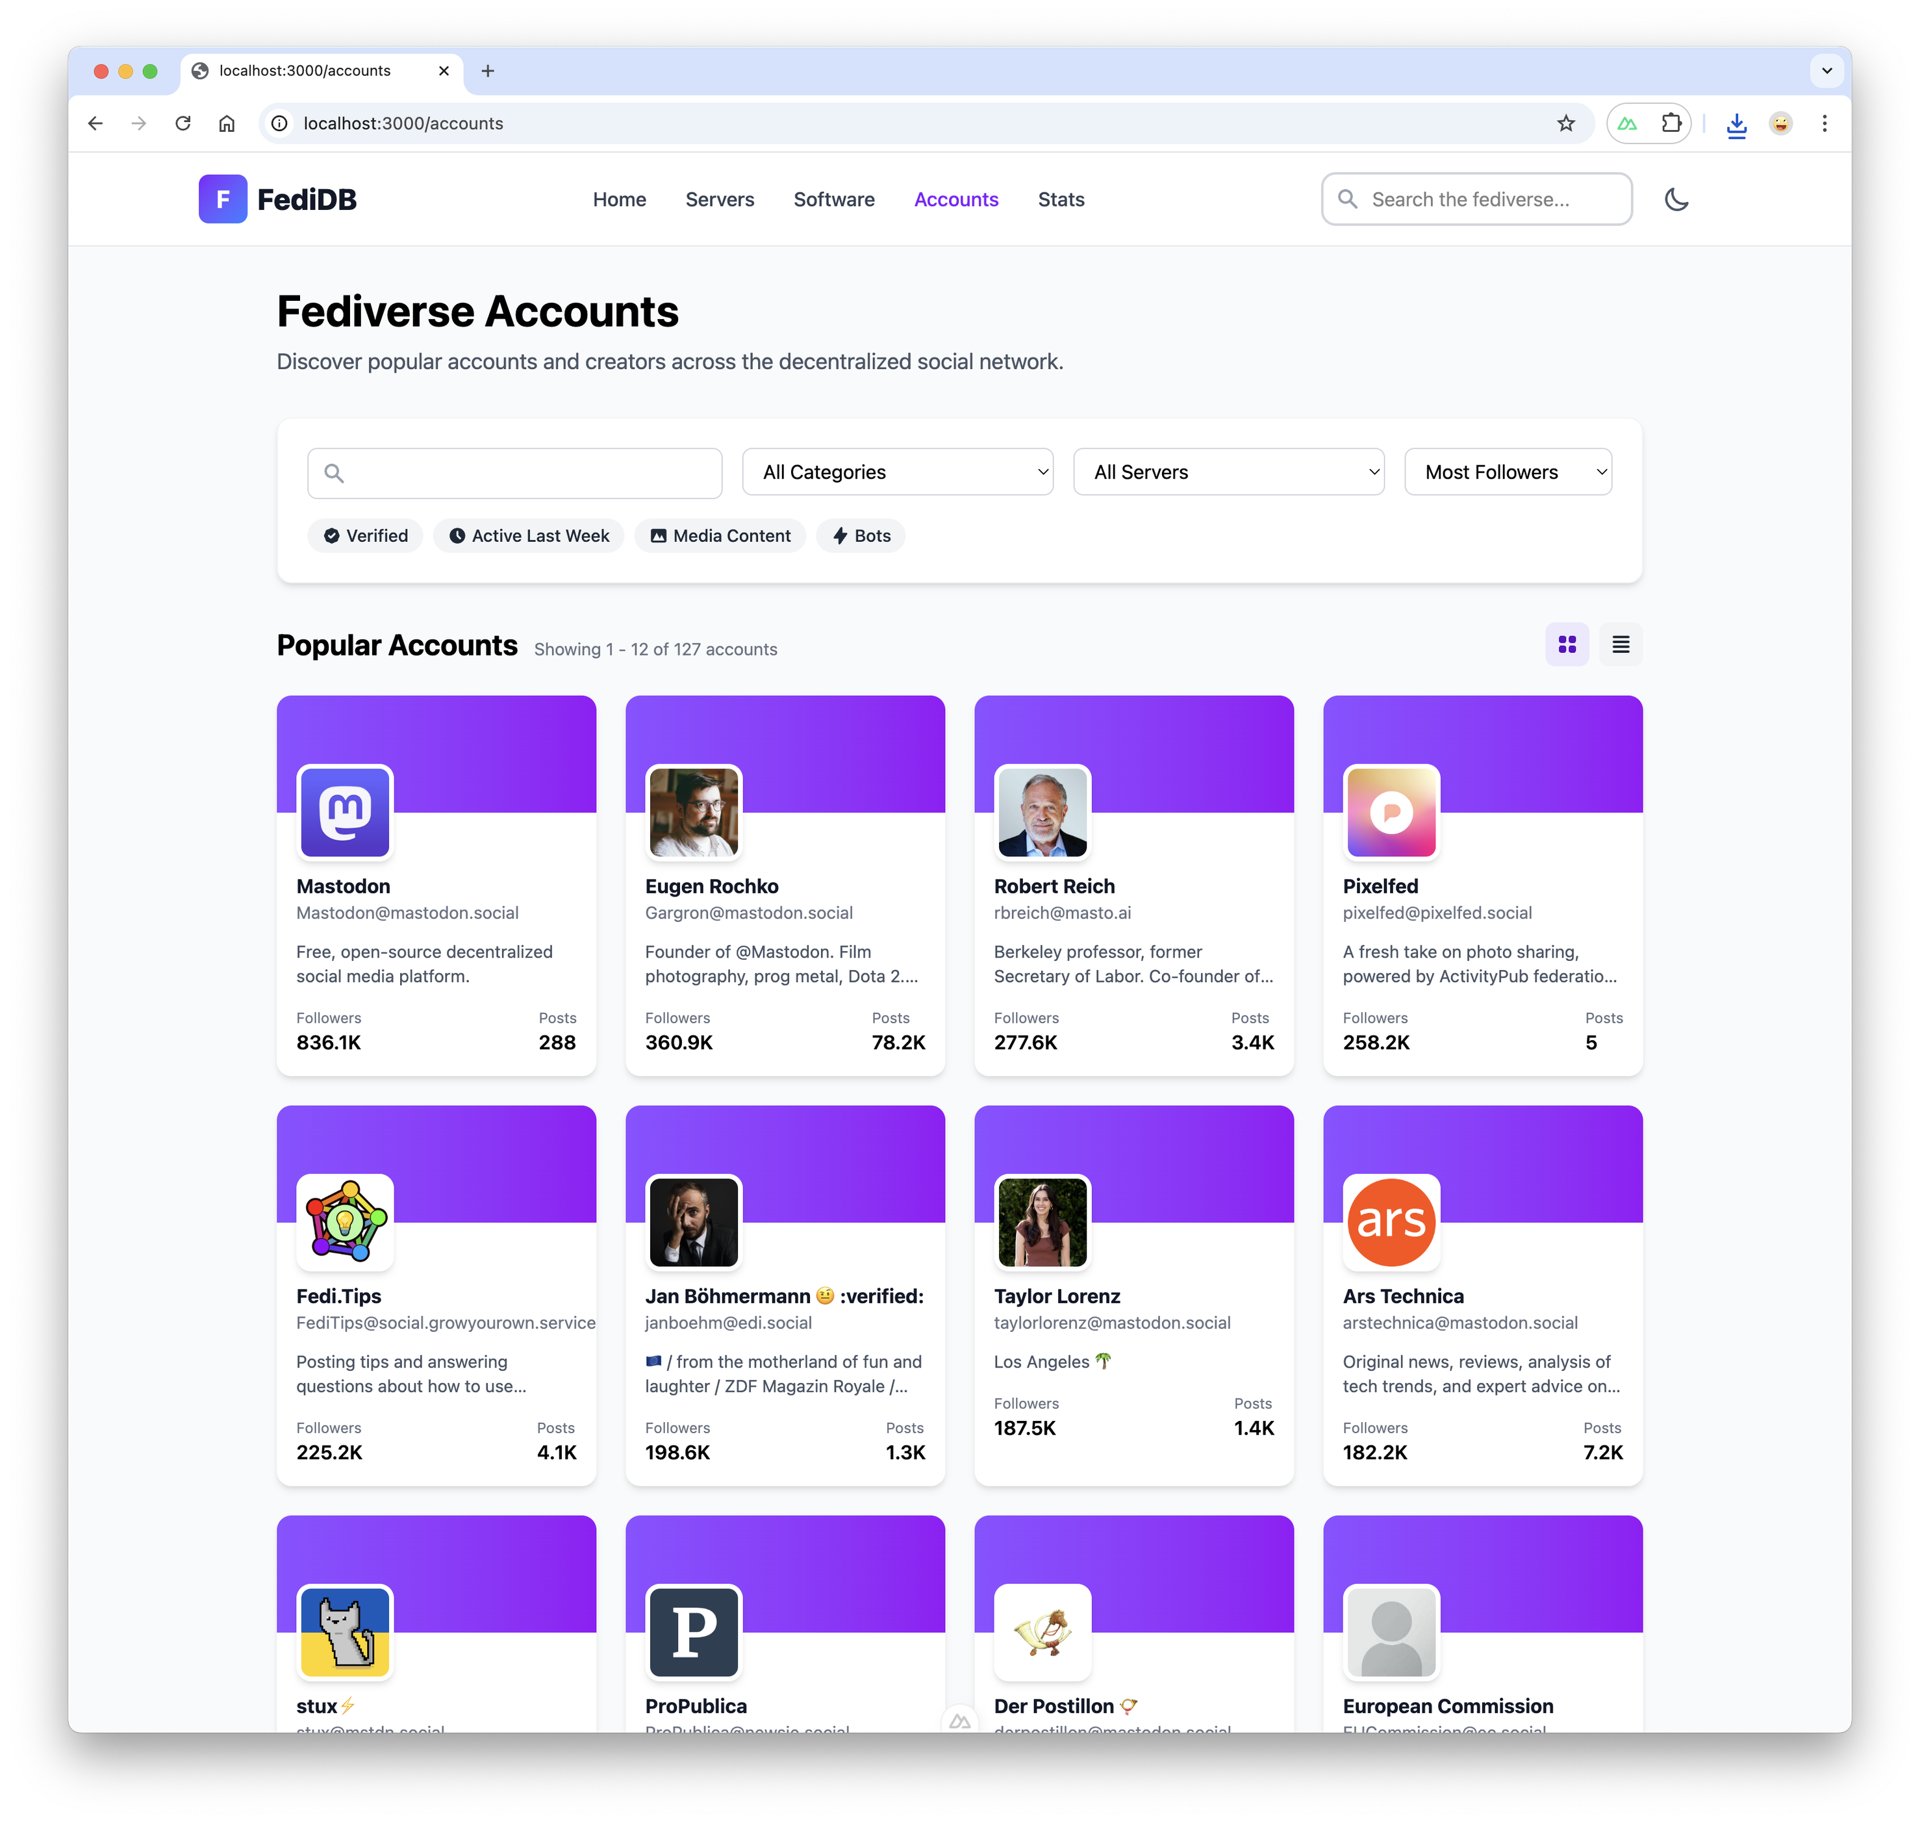Open Eugen Rochko's avatar
The image size is (1920, 1823).
pyautogui.click(x=694, y=811)
